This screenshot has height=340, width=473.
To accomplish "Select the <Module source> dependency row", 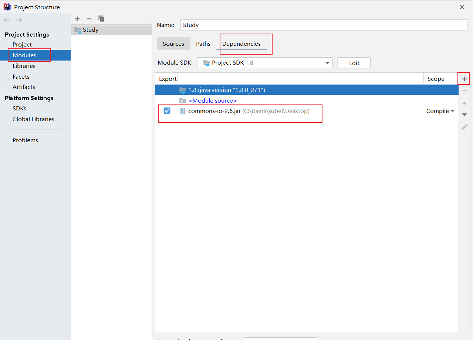I will coord(212,100).
